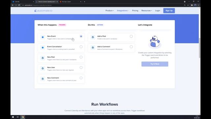Click the 'Do this' heading
Viewport: 211px width, 119px height.
click(x=91, y=25)
